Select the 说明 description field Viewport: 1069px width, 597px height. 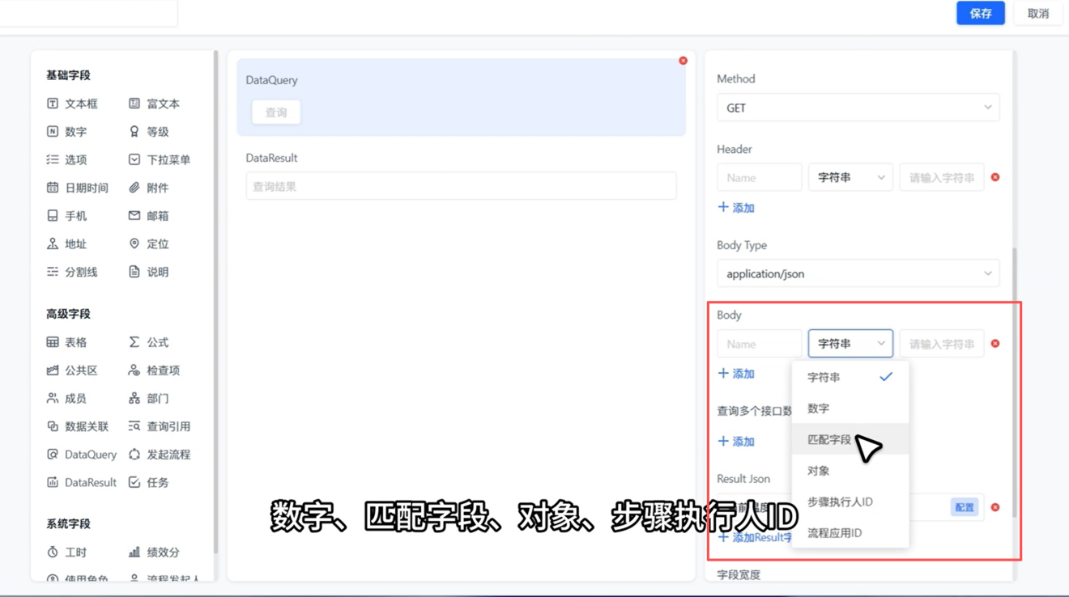click(148, 273)
